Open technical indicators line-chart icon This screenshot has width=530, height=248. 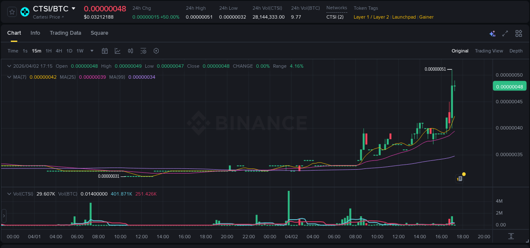(x=117, y=51)
